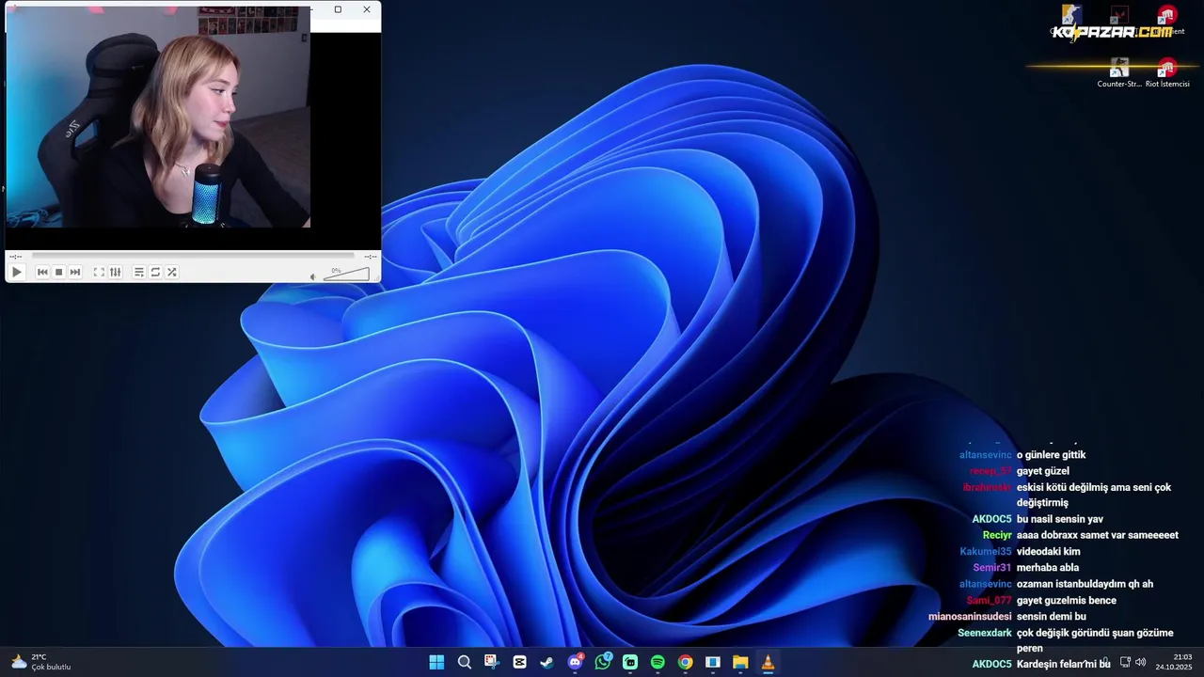Seek along the VLC progress bar
The width and height of the screenshot is (1204, 677).
193,255
